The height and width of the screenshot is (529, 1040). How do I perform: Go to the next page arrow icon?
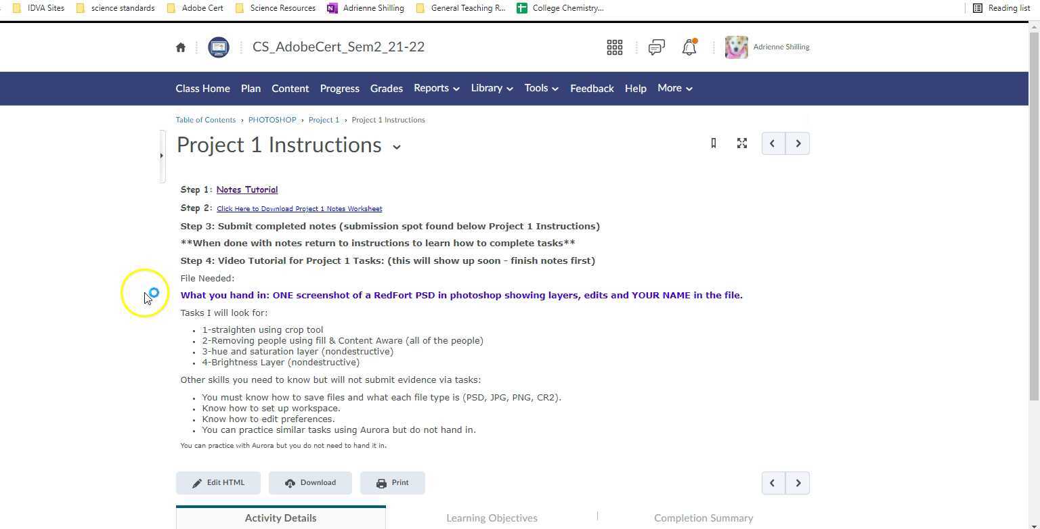(x=798, y=143)
